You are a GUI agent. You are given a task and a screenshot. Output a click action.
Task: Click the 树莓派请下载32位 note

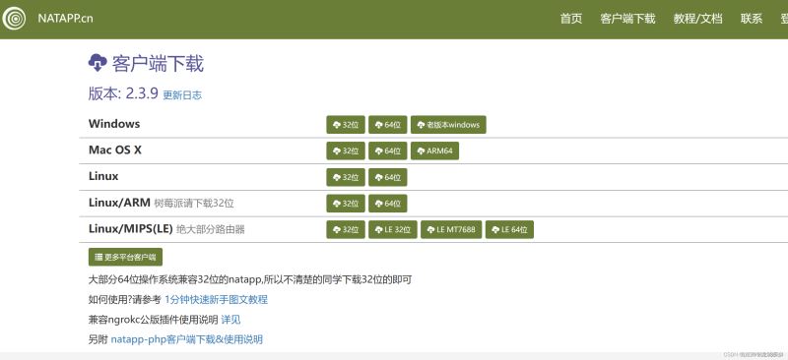coord(194,204)
